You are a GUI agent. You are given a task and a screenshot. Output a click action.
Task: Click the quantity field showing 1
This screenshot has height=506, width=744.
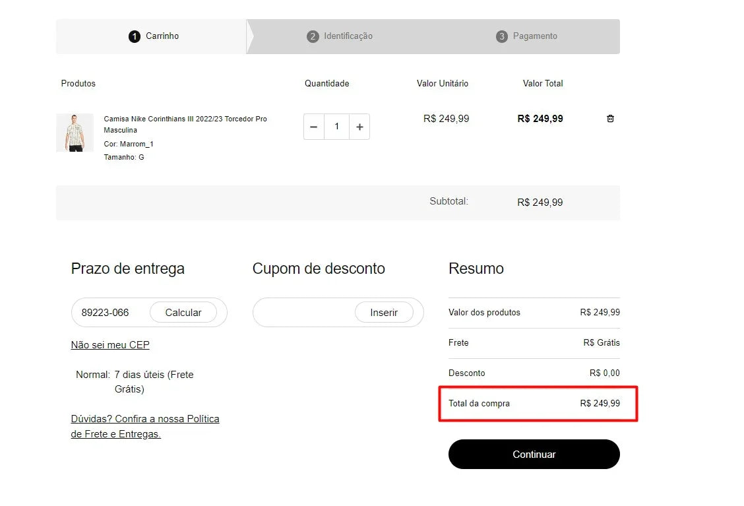click(x=336, y=127)
